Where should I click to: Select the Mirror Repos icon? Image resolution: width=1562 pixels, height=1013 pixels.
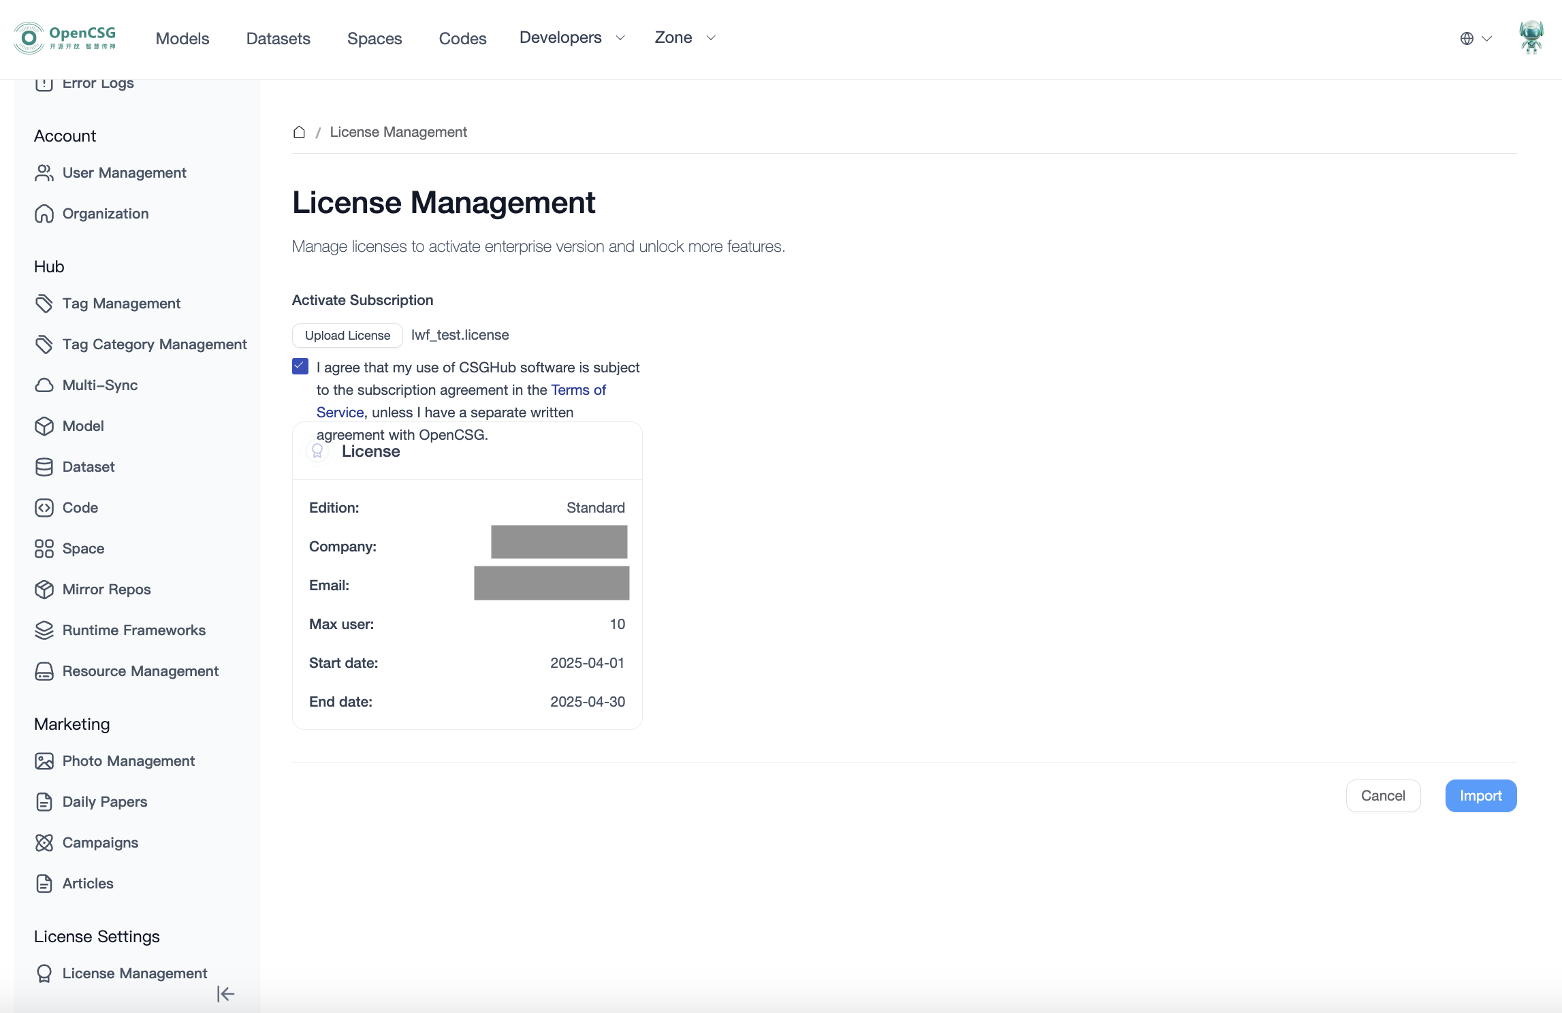coord(44,590)
